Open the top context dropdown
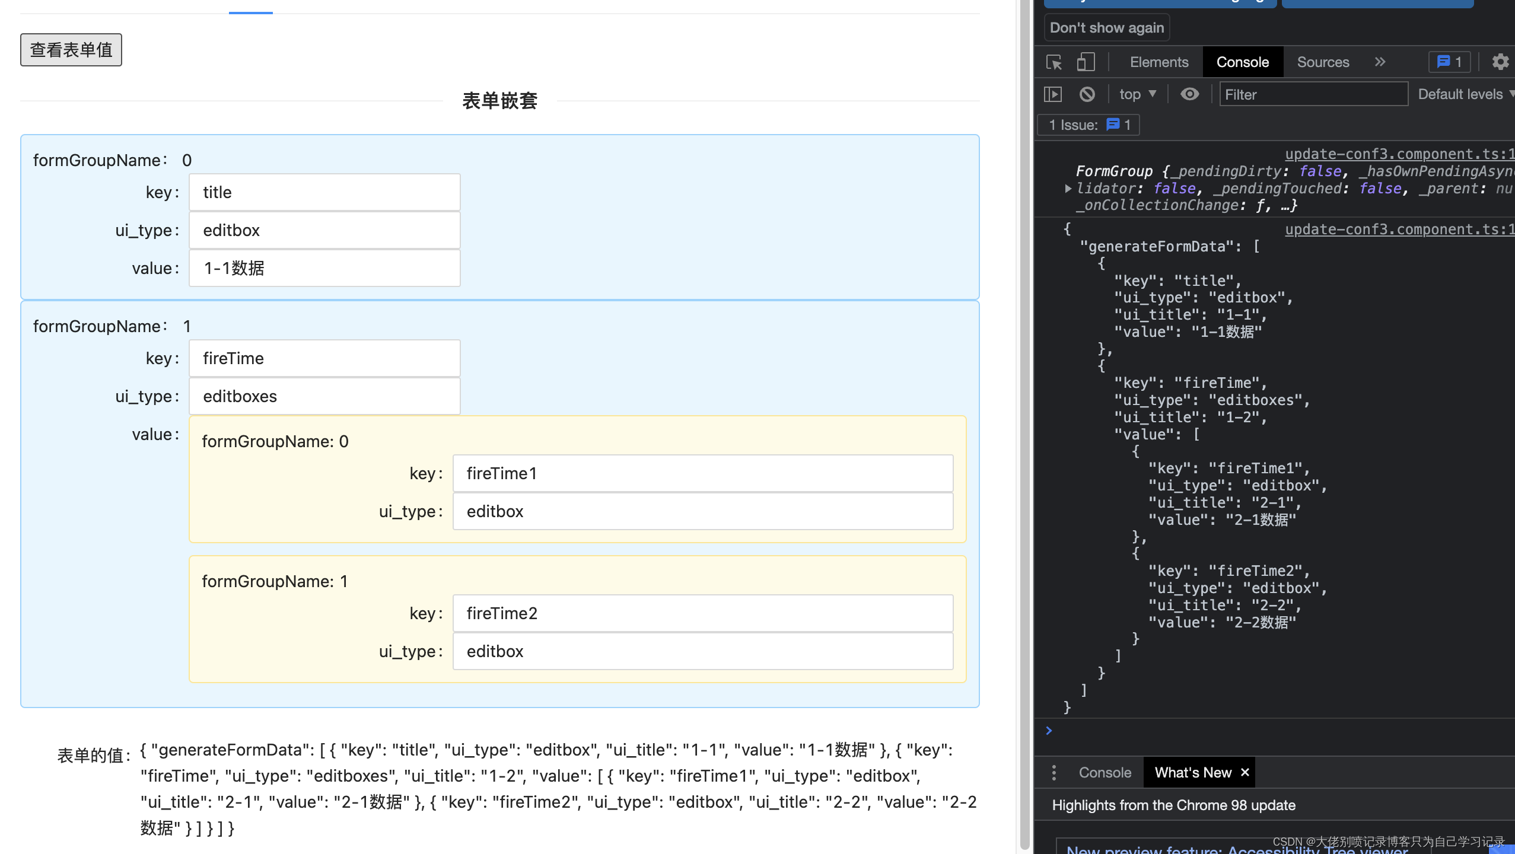The width and height of the screenshot is (1515, 854). 1137,94
